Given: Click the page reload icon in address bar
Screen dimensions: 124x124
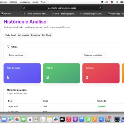Looking at the screenshot, I should click(100, 8).
